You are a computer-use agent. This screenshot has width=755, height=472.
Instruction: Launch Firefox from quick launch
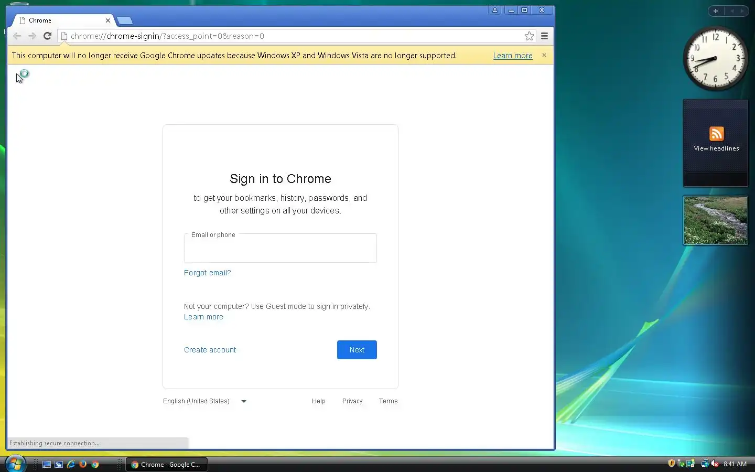(x=83, y=464)
